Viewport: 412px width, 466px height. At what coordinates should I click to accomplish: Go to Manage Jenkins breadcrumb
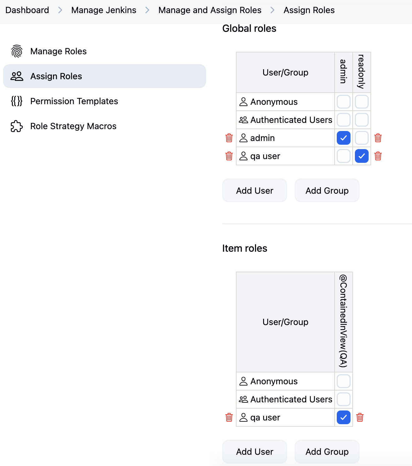(104, 10)
